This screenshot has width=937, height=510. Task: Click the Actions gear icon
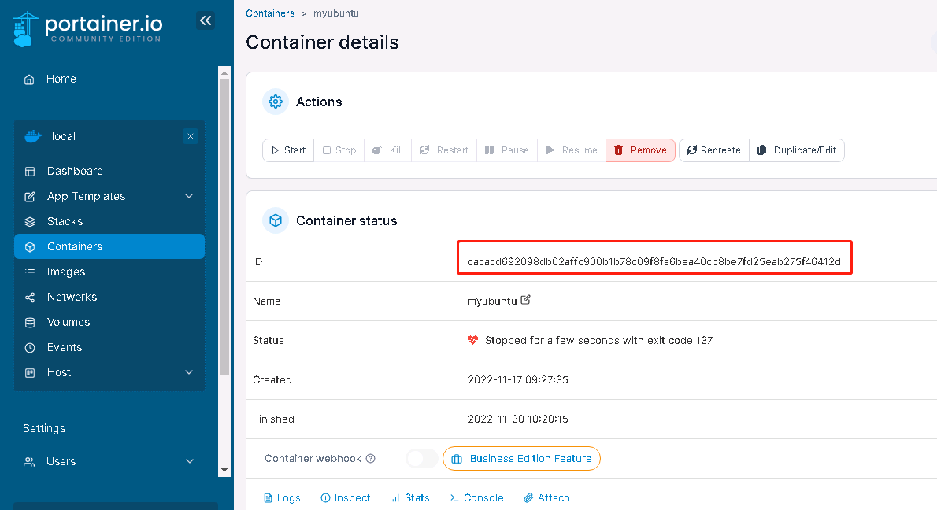point(276,102)
